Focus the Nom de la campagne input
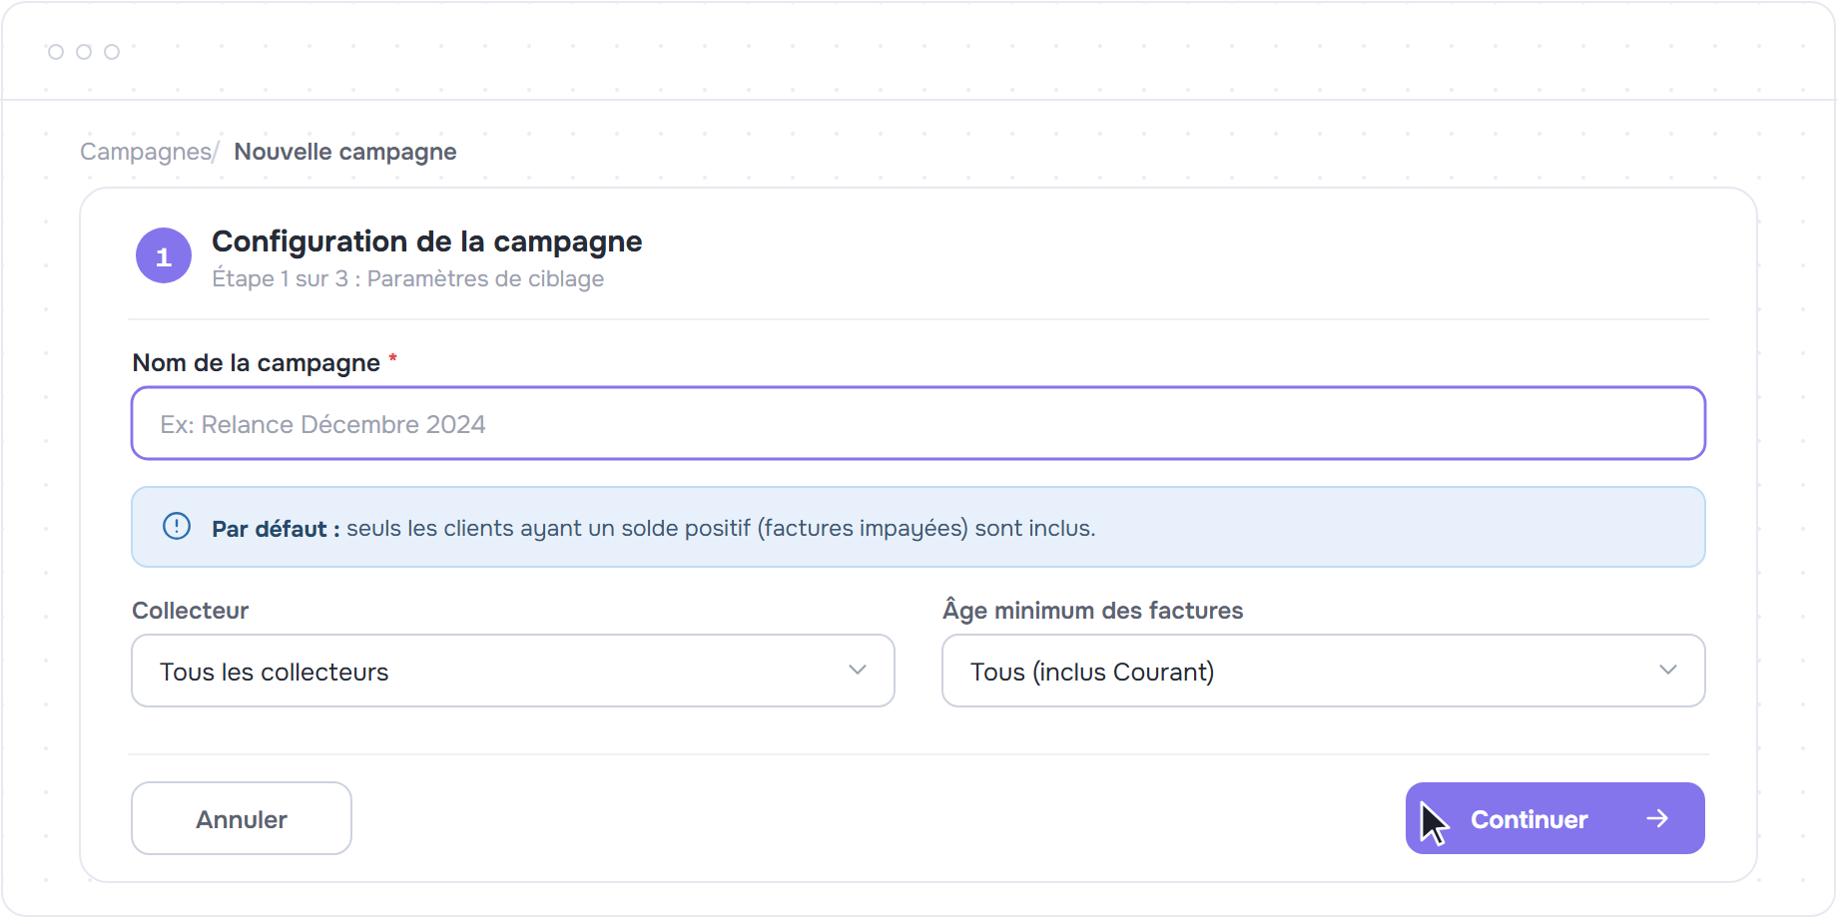Screen dimensions: 1837x918 (918, 423)
